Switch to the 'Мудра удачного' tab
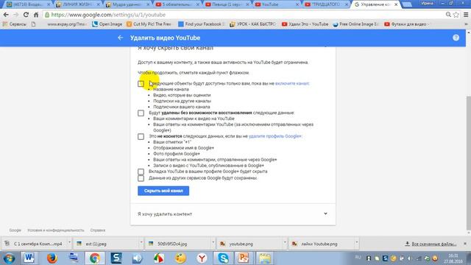 pyautogui.click(x=127, y=4)
